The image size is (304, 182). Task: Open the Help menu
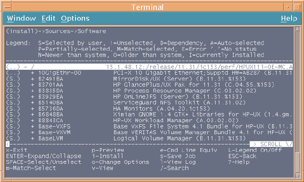(289, 18)
